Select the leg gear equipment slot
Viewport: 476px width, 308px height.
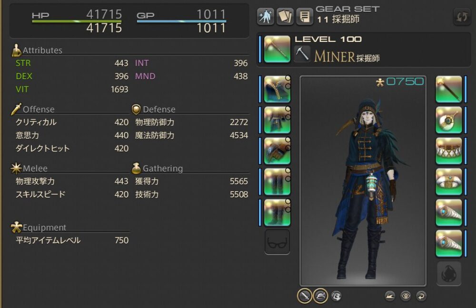click(x=277, y=182)
